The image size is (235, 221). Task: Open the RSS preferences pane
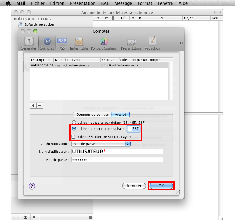pos(62,43)
